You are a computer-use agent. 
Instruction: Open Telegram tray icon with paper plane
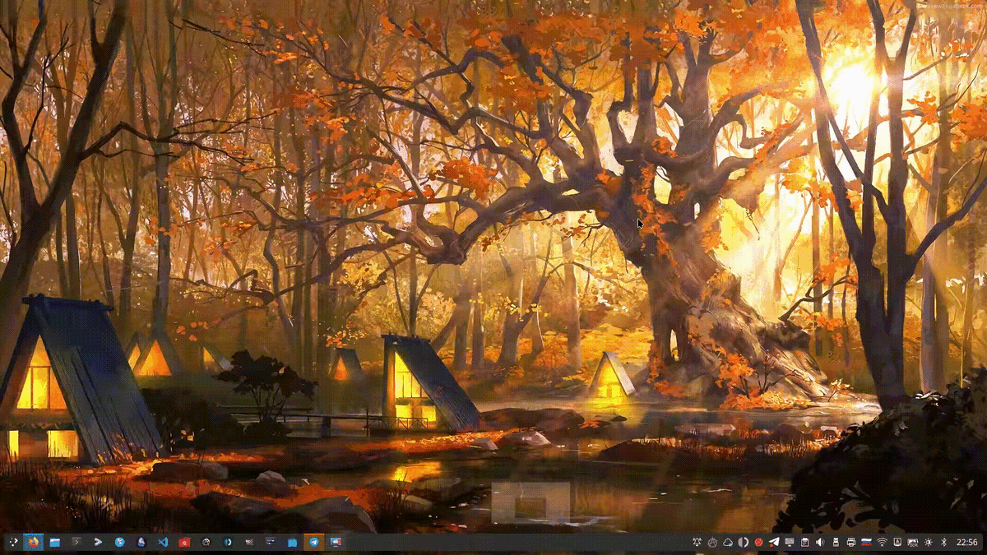[774, 542]
